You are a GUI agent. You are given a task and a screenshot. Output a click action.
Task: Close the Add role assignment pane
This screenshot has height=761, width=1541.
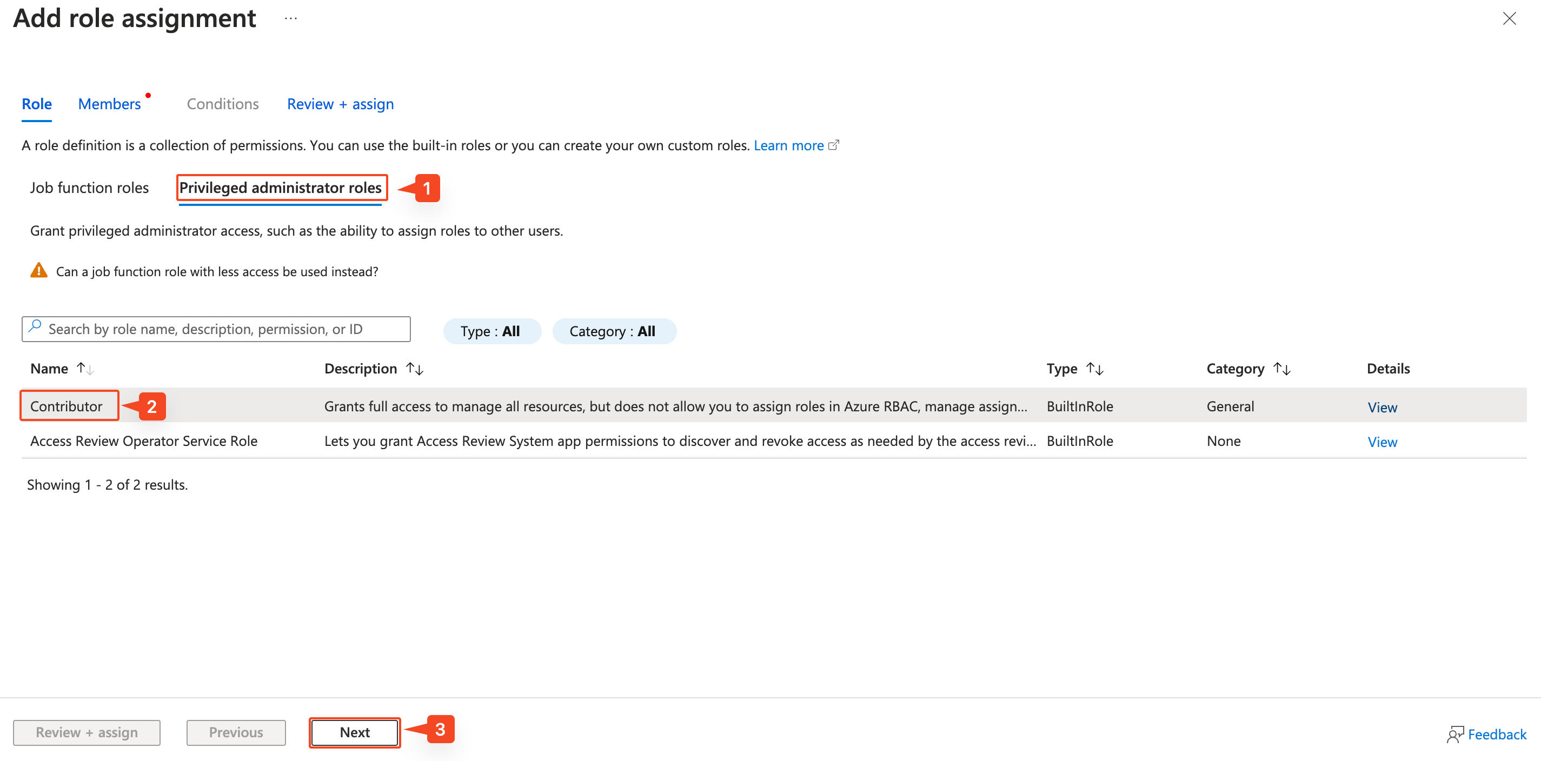click(x=1509, y=18)
